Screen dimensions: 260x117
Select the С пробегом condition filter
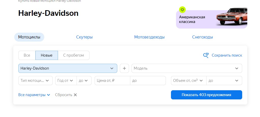pos(74,55)
